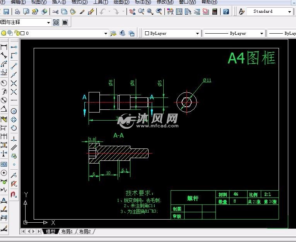This screenshot has height=242, width=296.
Task: Activate the Pan hand tool
Action: coord(132,12)
